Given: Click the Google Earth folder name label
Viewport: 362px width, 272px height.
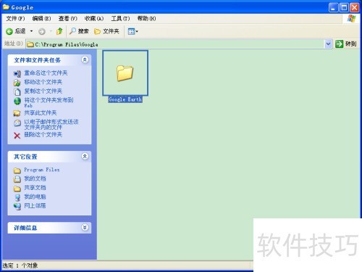Looking at the screenshot, I should coord(125,99).
